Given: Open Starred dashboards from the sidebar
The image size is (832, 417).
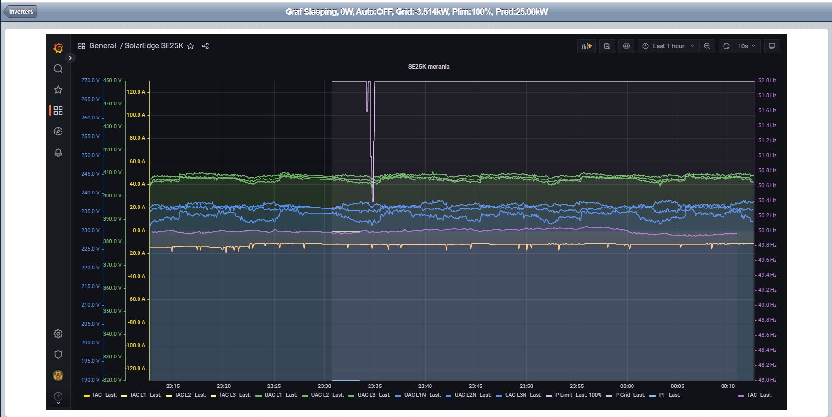Looking at the screenshot, I should tap(58, 89).
